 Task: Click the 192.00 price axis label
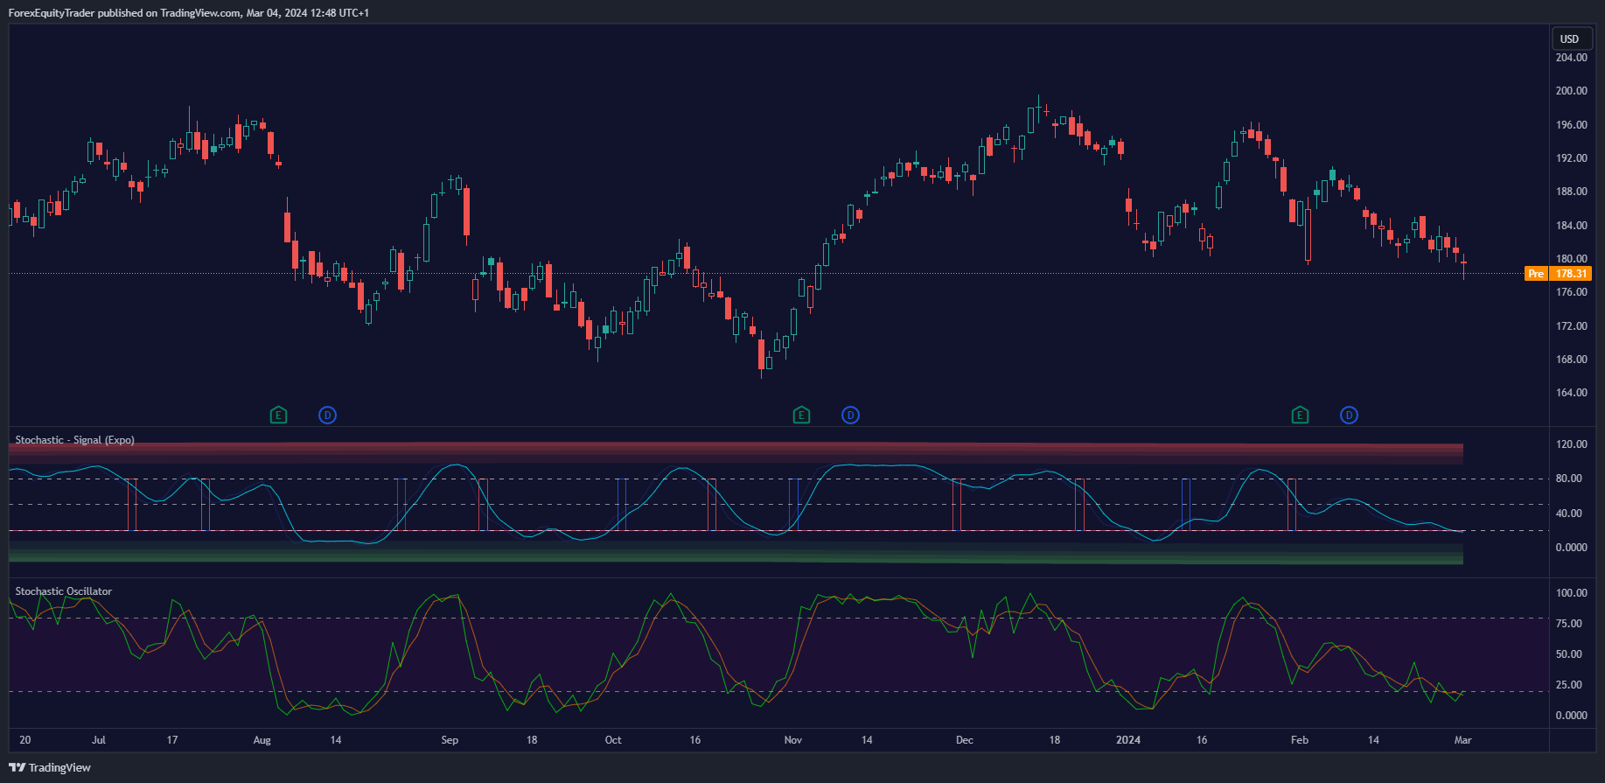point(1571,158)
